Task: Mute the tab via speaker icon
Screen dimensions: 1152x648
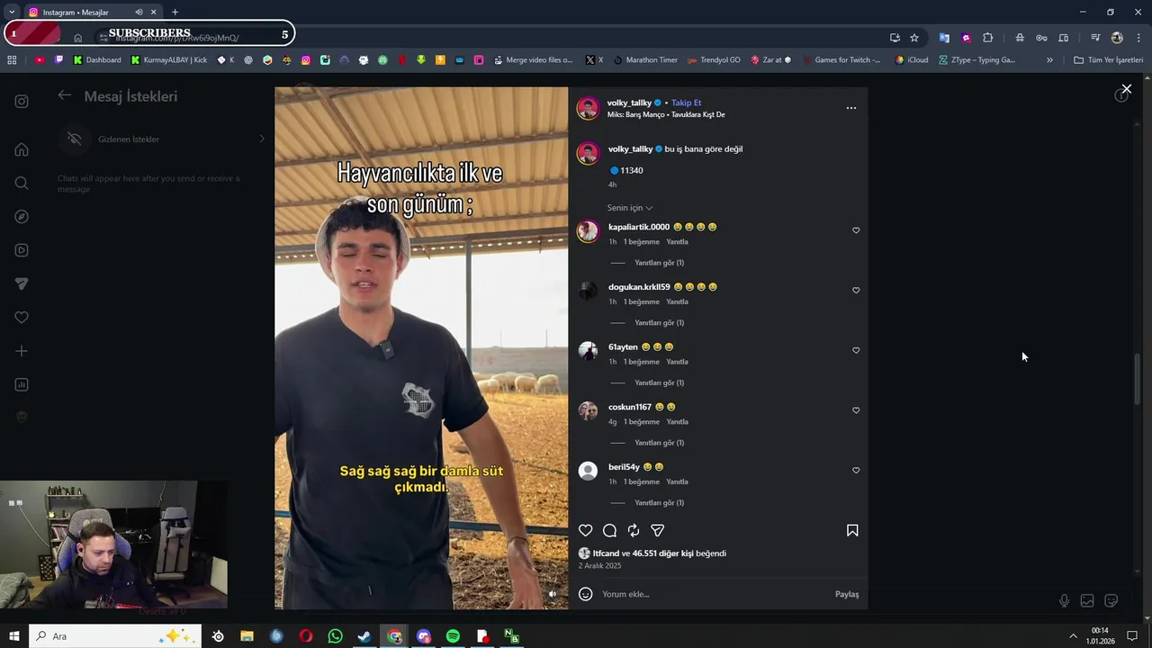Action: 139,12
